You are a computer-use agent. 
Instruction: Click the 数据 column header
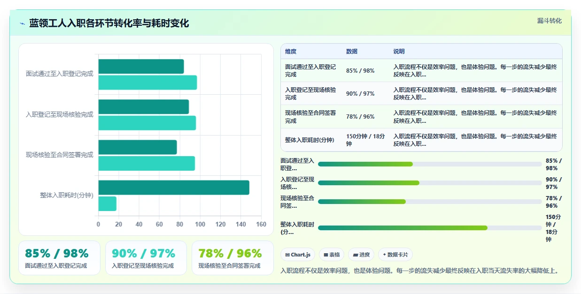pyautogui.click(x=352, y=52)
